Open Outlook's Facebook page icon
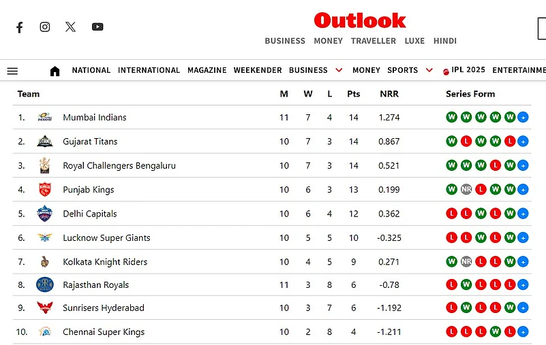The height and width of the screenshot is (345, 546). click(20, 27)
